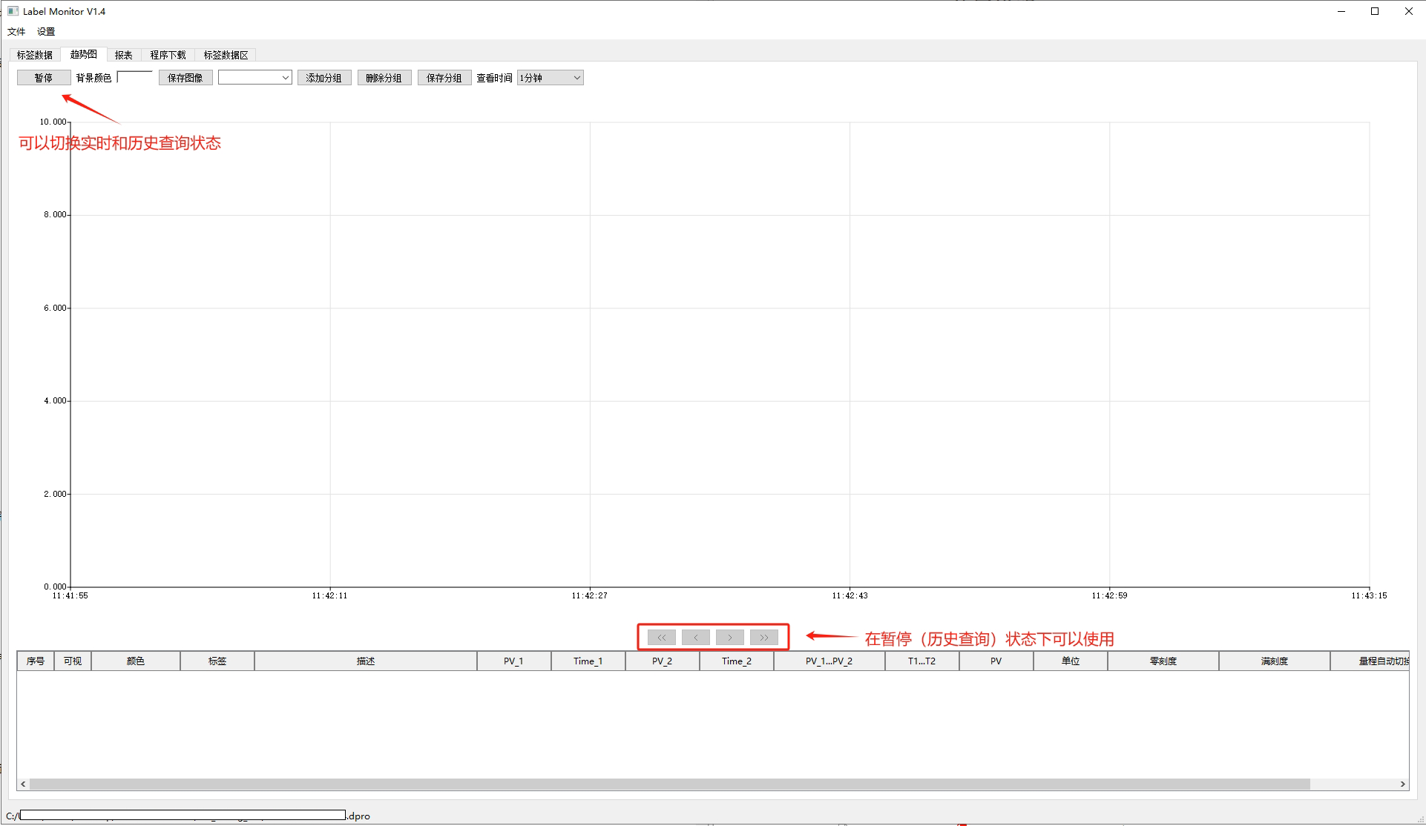Click the Label Monitor app icon
The image size is (1426, 826).
pos(13,11)
